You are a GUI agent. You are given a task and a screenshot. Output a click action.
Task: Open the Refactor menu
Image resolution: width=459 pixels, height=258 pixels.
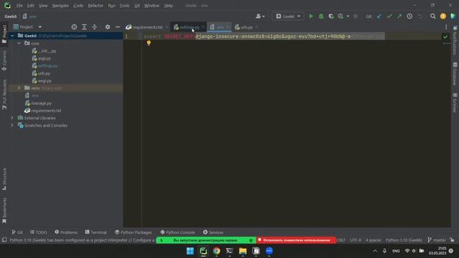95,6
